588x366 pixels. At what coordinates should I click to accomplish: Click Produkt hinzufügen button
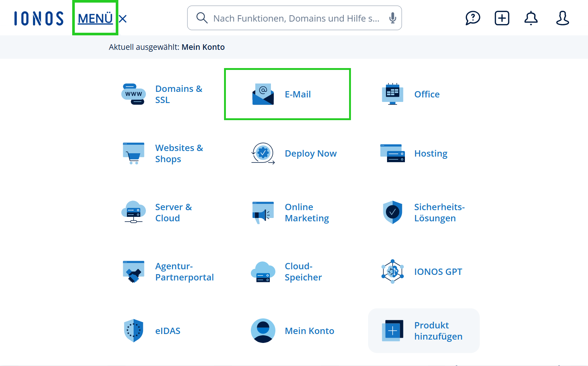(x=424, y=330)
